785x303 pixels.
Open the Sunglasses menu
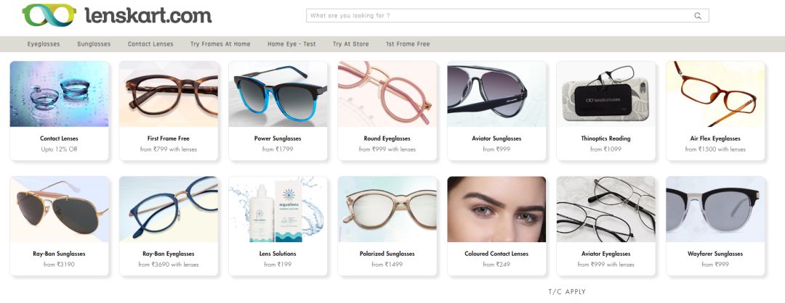coord(94,44)
